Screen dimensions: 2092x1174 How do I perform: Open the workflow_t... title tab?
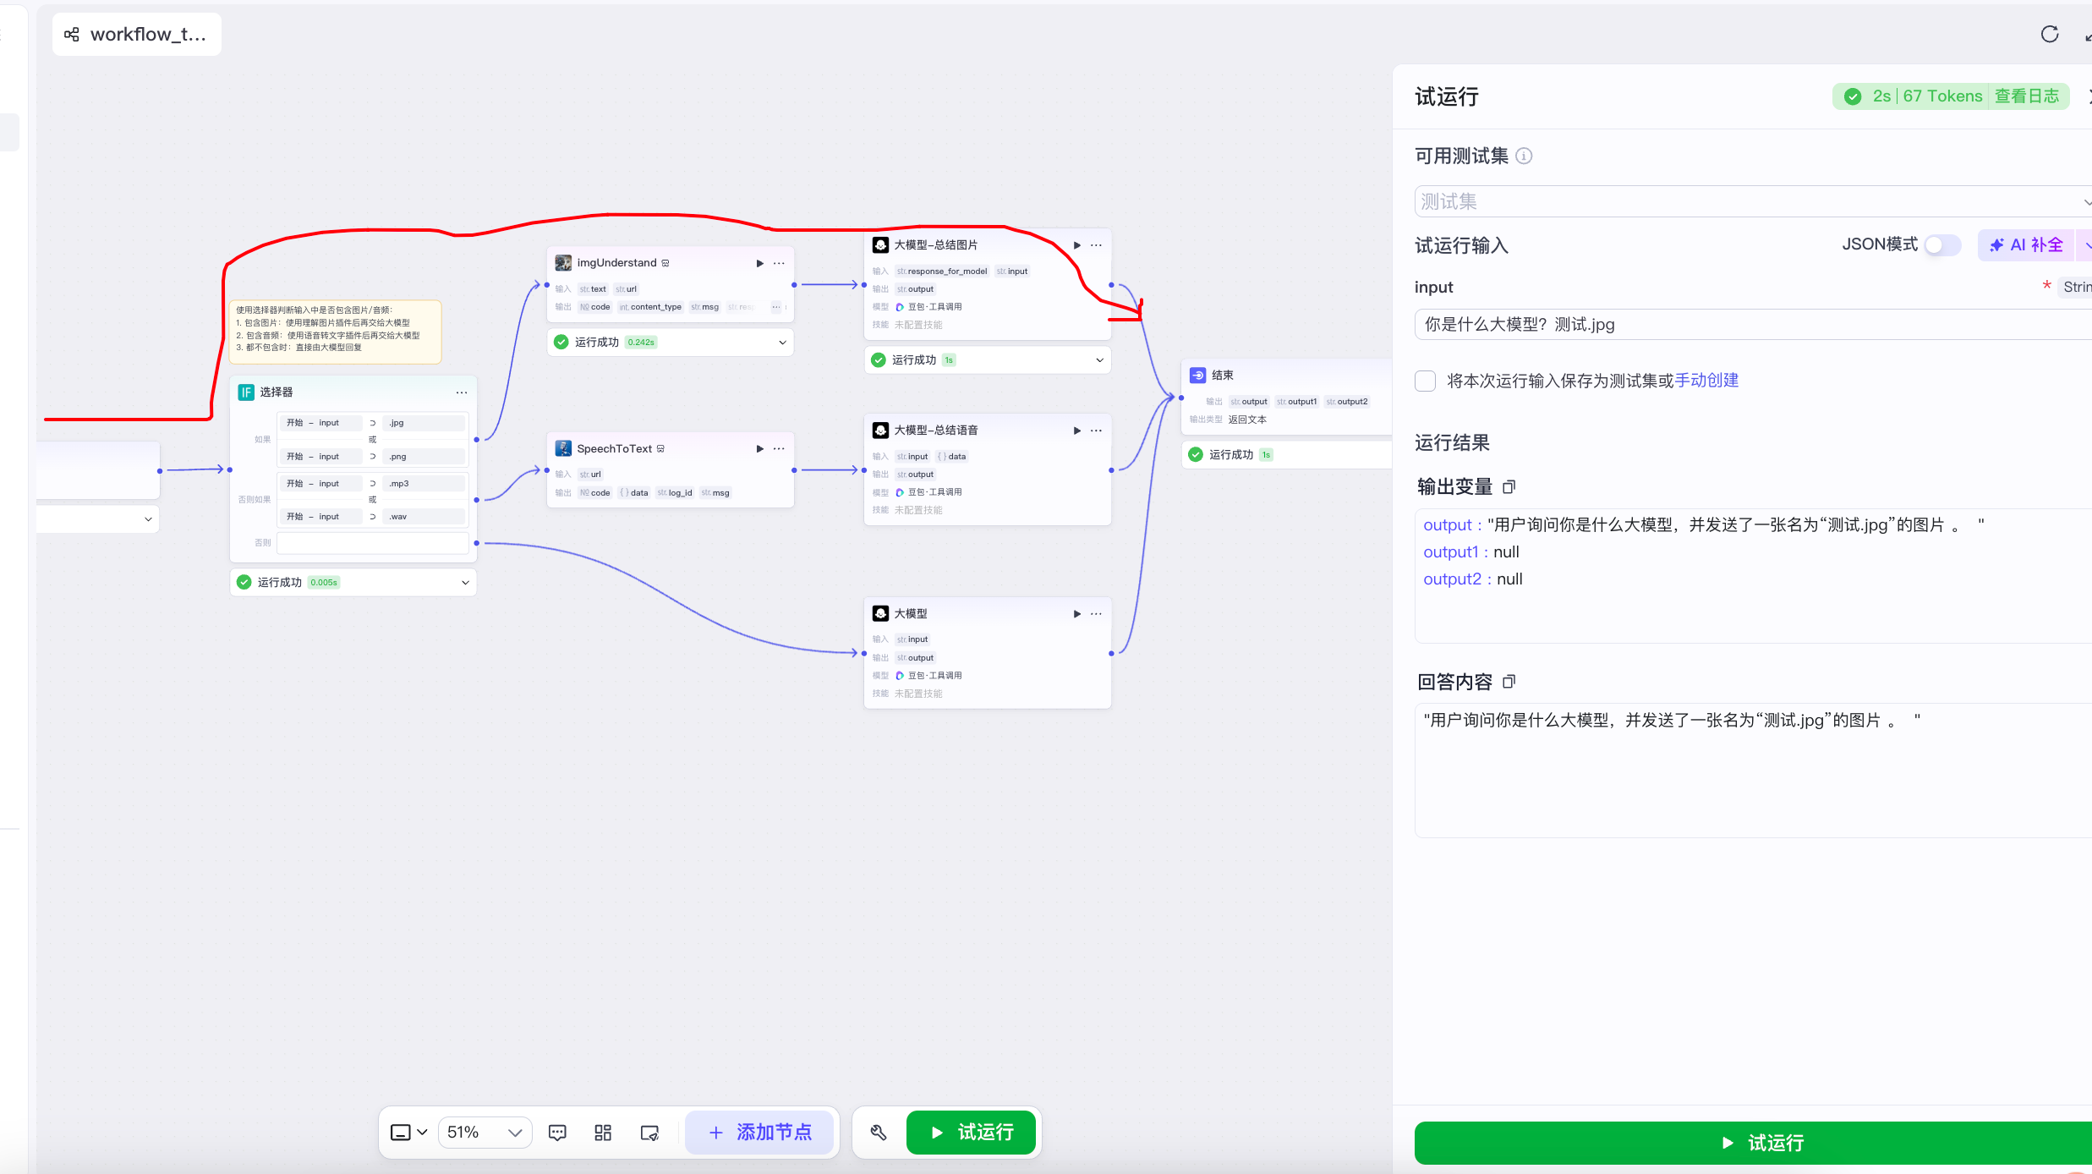coord(137,35)
